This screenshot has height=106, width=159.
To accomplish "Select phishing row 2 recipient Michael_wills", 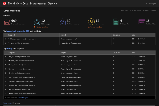I will (x=22, y=61).
